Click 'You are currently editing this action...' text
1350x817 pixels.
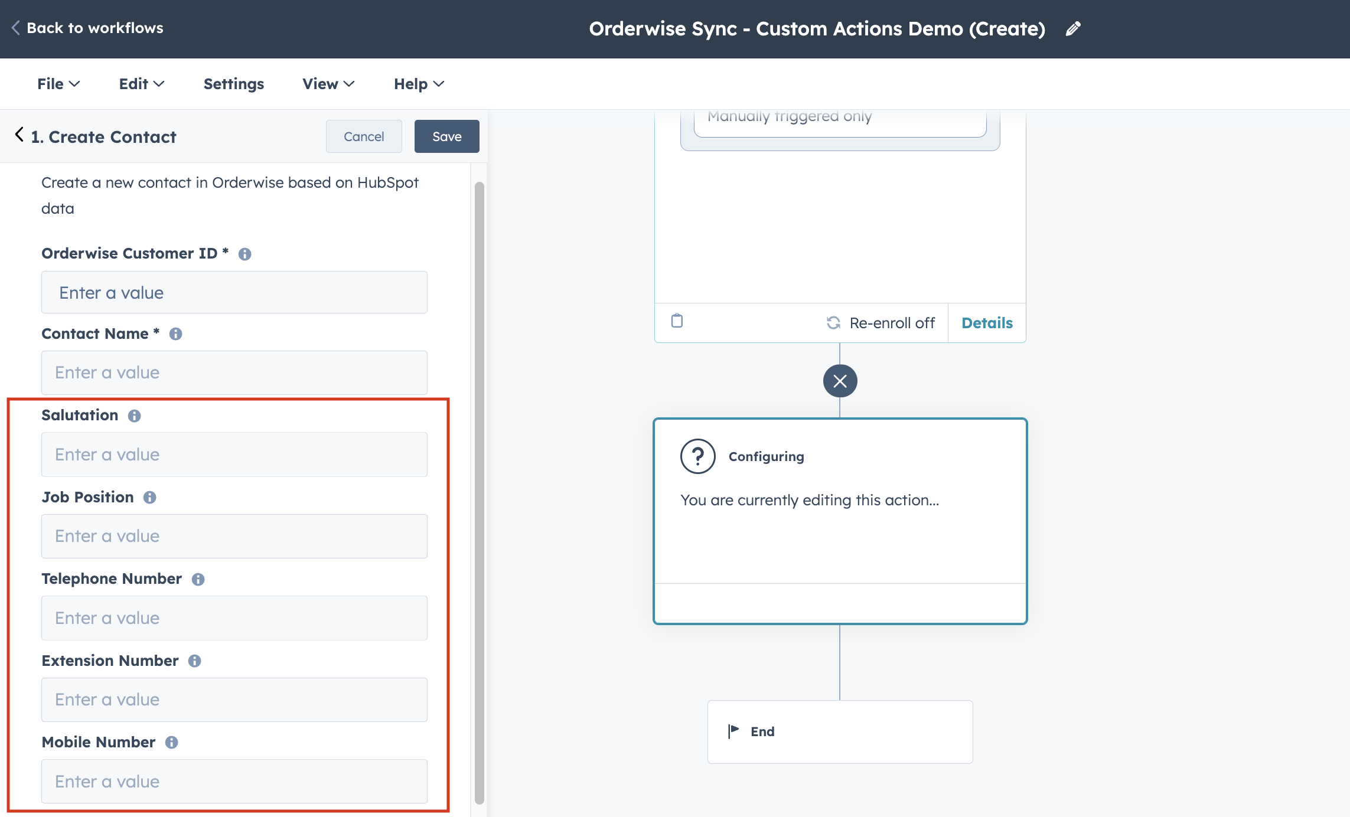coord(810,500)
